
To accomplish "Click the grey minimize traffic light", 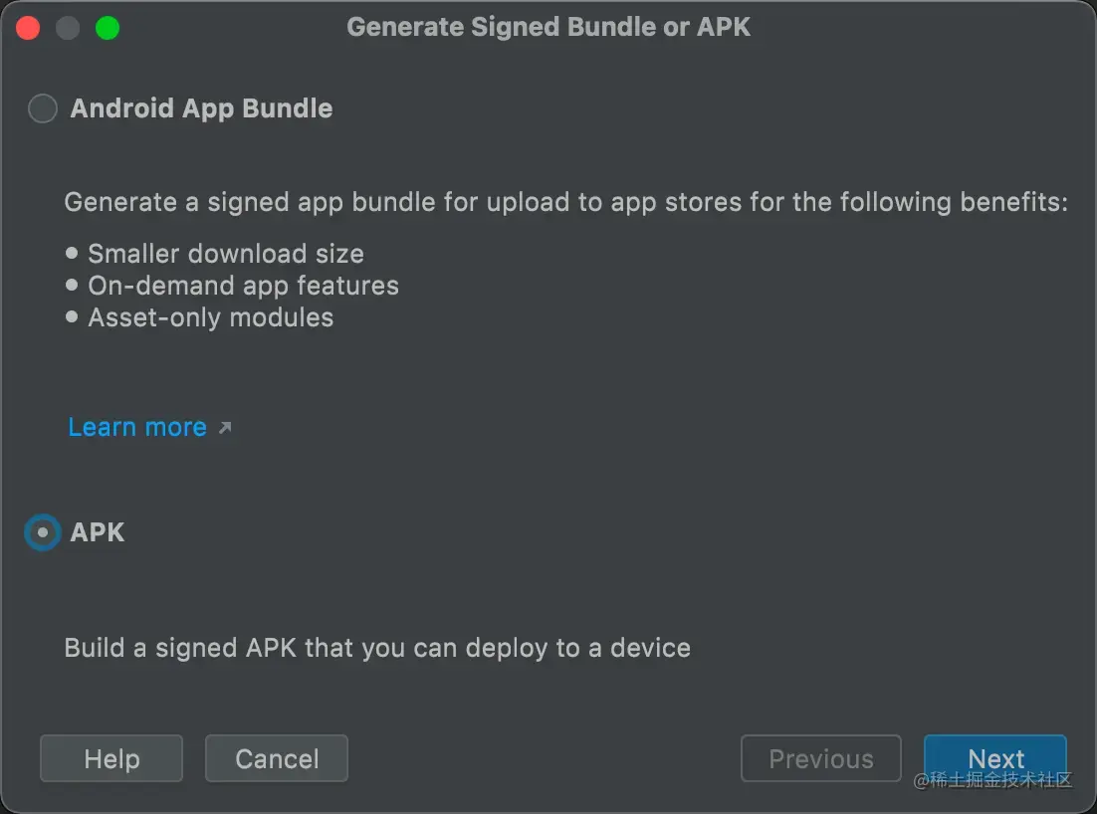I will [68, 28].
